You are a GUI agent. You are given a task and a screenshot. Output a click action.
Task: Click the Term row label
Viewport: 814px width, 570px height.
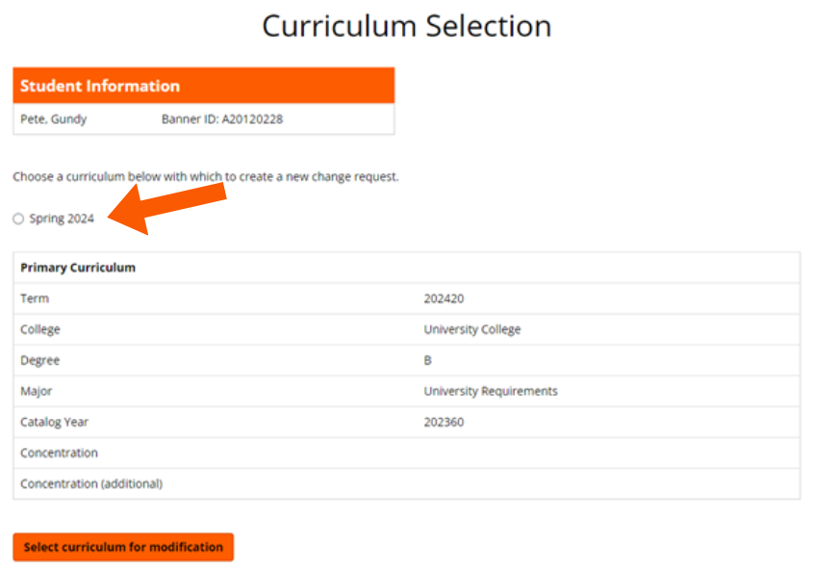35,298
